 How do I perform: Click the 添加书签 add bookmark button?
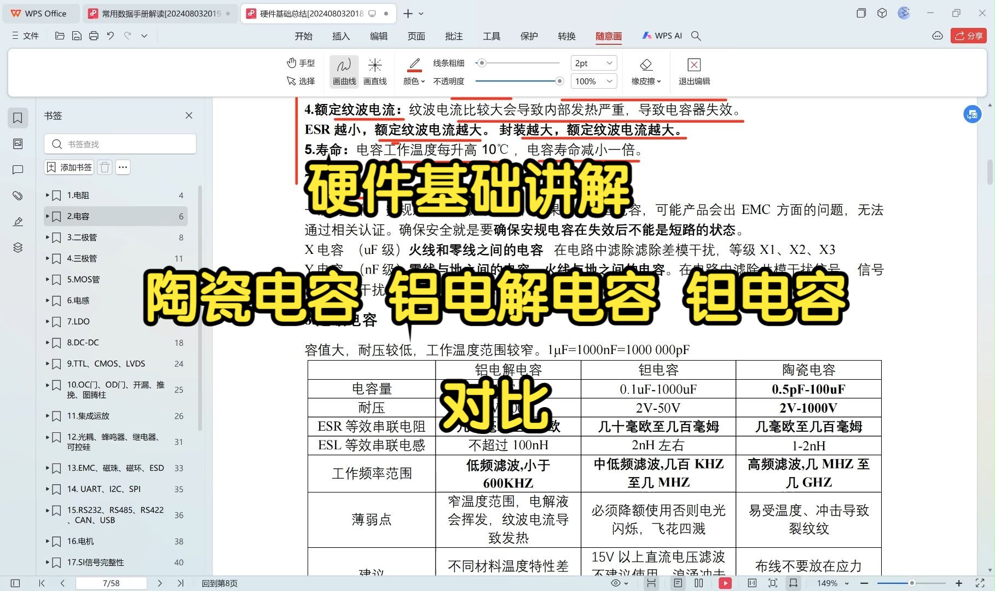click(70, 167)
